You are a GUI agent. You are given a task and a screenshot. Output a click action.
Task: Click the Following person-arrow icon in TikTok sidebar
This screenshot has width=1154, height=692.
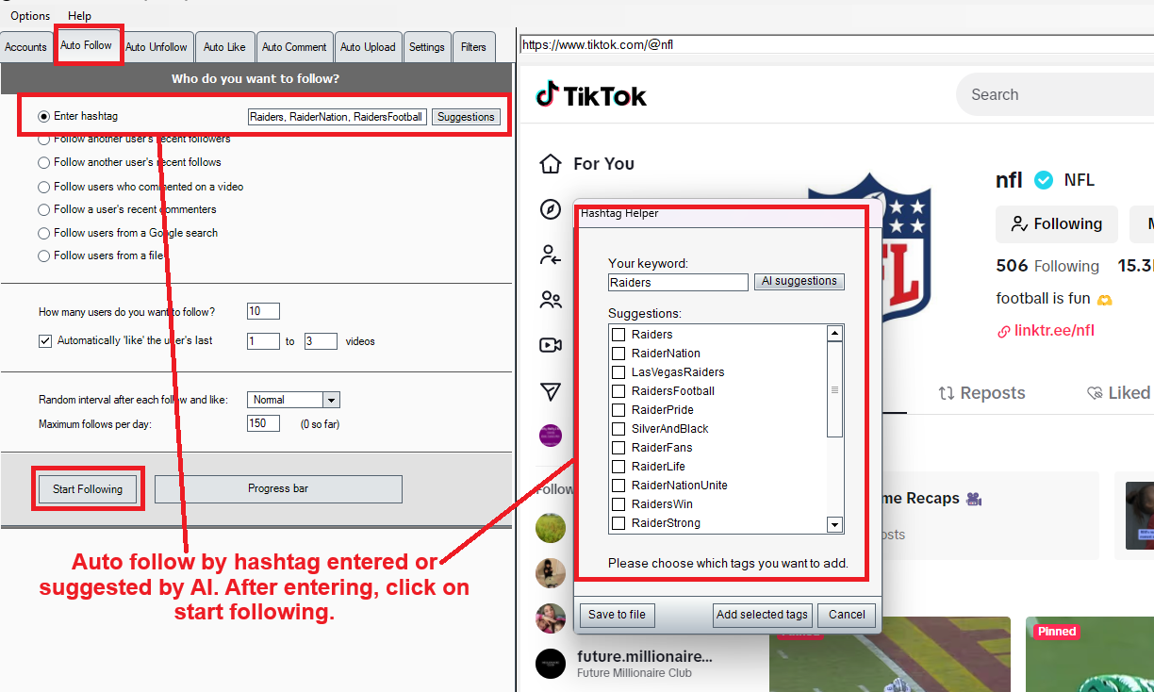pos(551,255)
